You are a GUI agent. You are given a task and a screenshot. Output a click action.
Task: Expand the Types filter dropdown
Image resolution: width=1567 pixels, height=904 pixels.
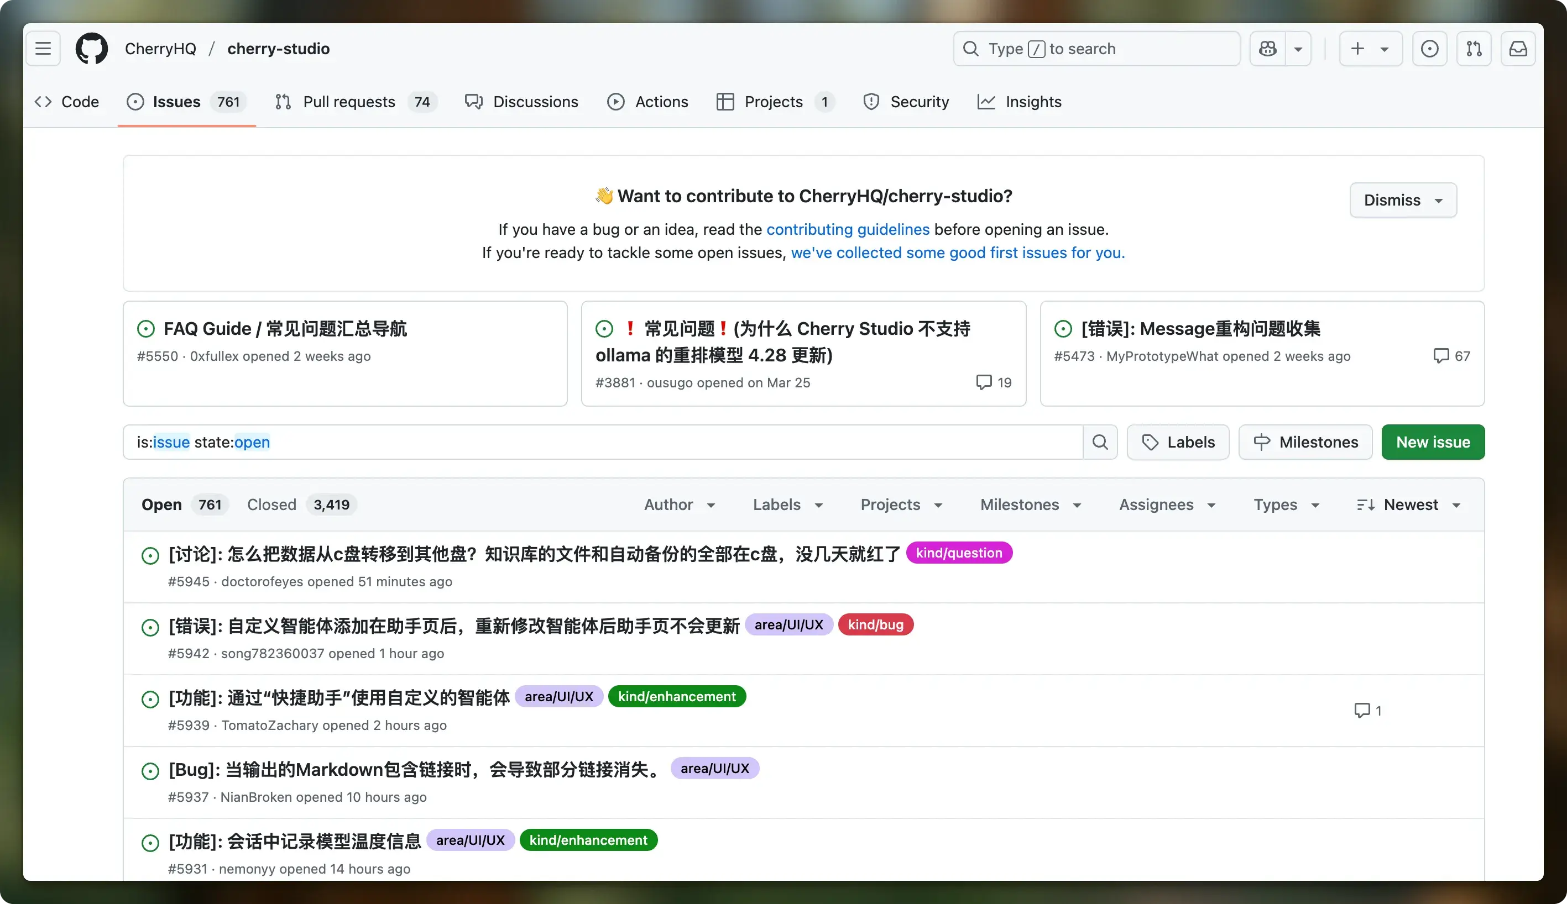[x=1285, y=505]
